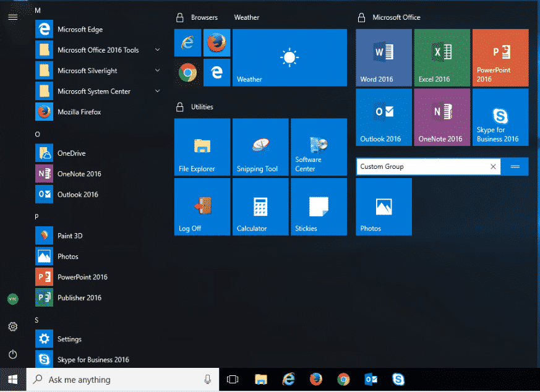
Task: Click the Ask me anything search box
Action: (x=122, y=380)
